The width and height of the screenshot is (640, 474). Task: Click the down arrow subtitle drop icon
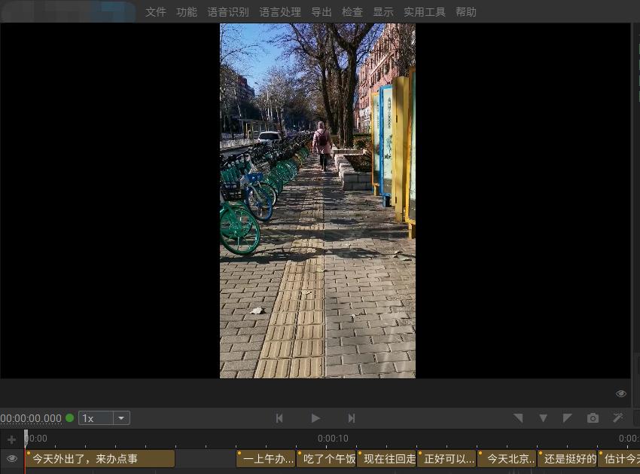(x=543, y=417)
